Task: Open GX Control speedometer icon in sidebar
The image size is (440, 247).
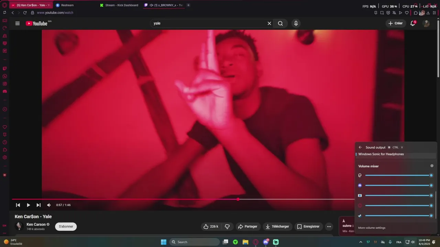Action: coord(5,28)
